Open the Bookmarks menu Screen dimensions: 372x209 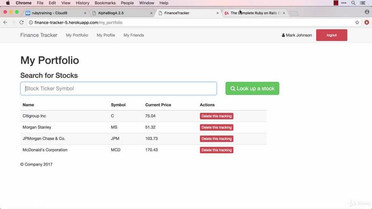click(105, 3)
